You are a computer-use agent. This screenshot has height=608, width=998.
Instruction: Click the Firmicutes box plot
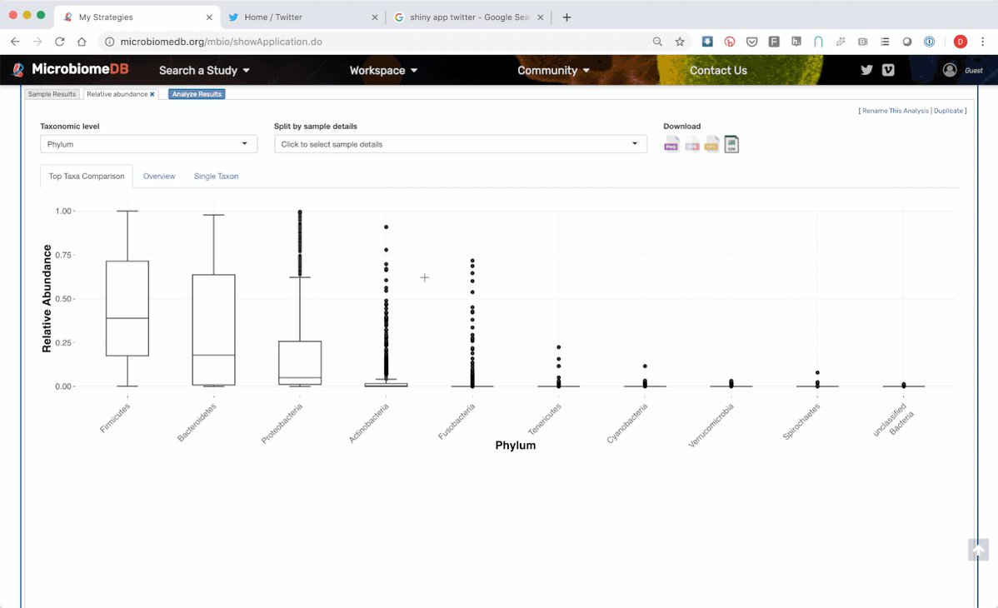pyautogui.click(x=127, y=308)
